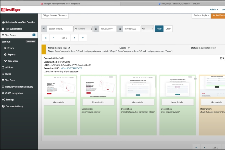Click the Filter button
The width and height of the screenshot is (225, 150).
click(159, 29)
